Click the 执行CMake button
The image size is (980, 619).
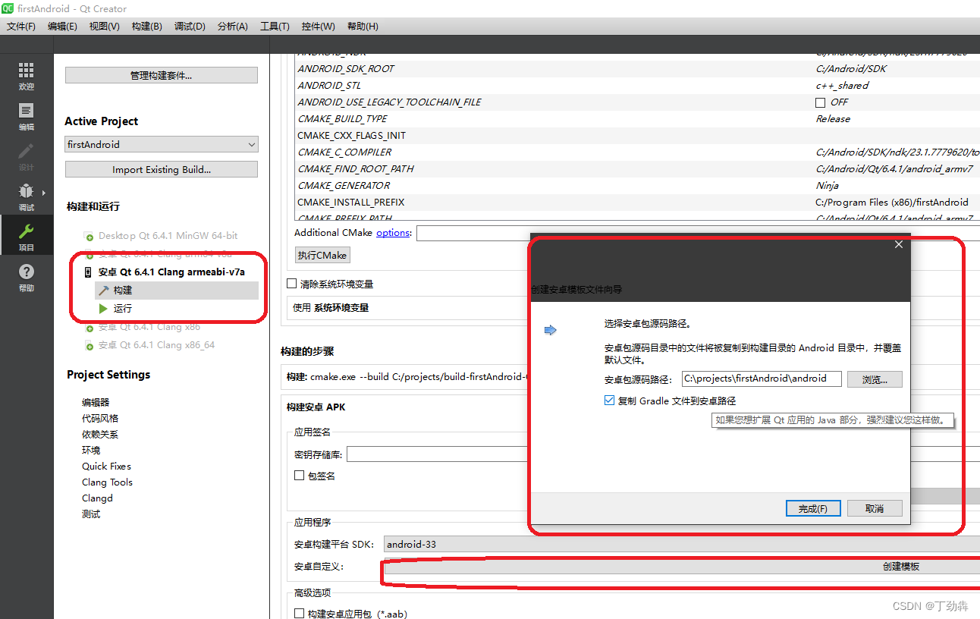point(322,255)
